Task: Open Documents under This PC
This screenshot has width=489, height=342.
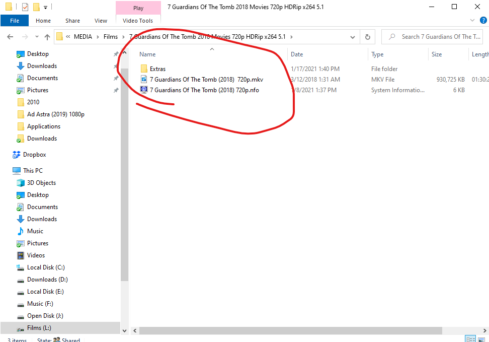Action: [x=42, y=207]
